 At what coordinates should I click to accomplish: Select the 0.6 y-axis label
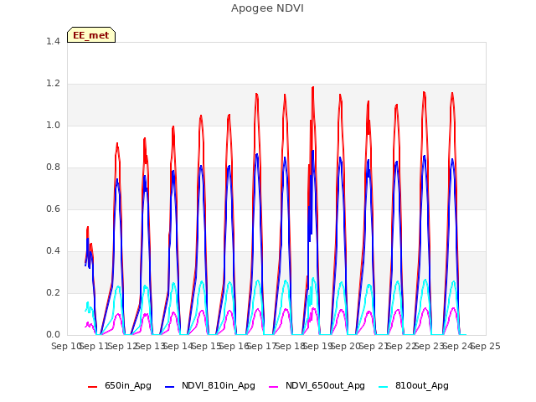(53, 209)
